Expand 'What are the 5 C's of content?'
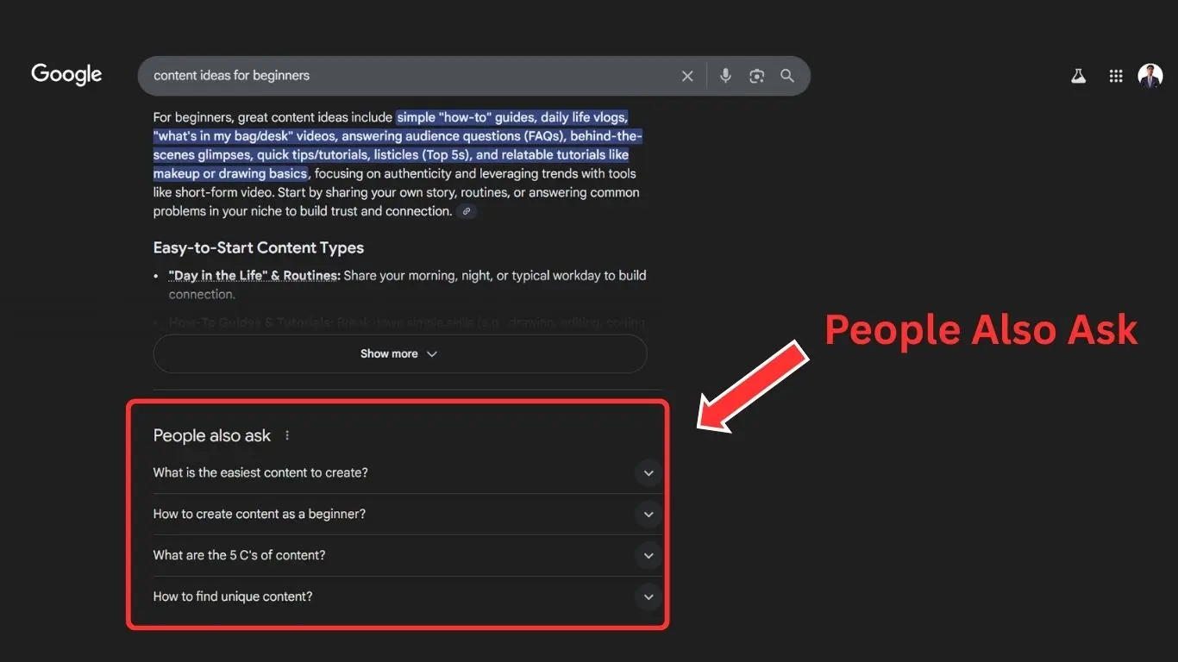The height and width of the screenshot is (662, 1178). (x=408, y=555)
